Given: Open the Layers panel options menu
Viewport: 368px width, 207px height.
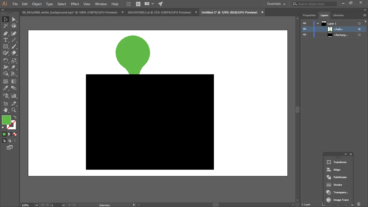Looking at the screenshot, I should pyautogui.click(x=365, y=15).
